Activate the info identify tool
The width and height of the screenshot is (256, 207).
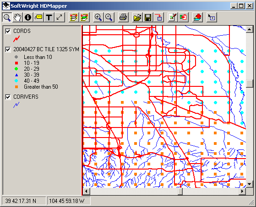coord(28,17)
